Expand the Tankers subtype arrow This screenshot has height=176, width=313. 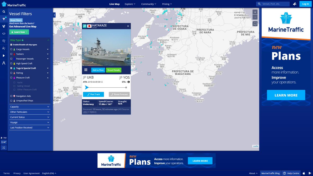[48, 54]
